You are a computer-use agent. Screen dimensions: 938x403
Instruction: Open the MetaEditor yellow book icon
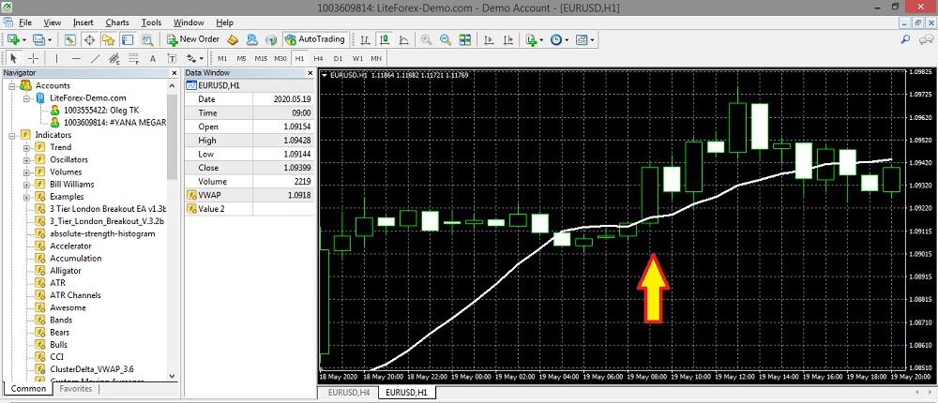pyautogui.click(x=234, y=40)
